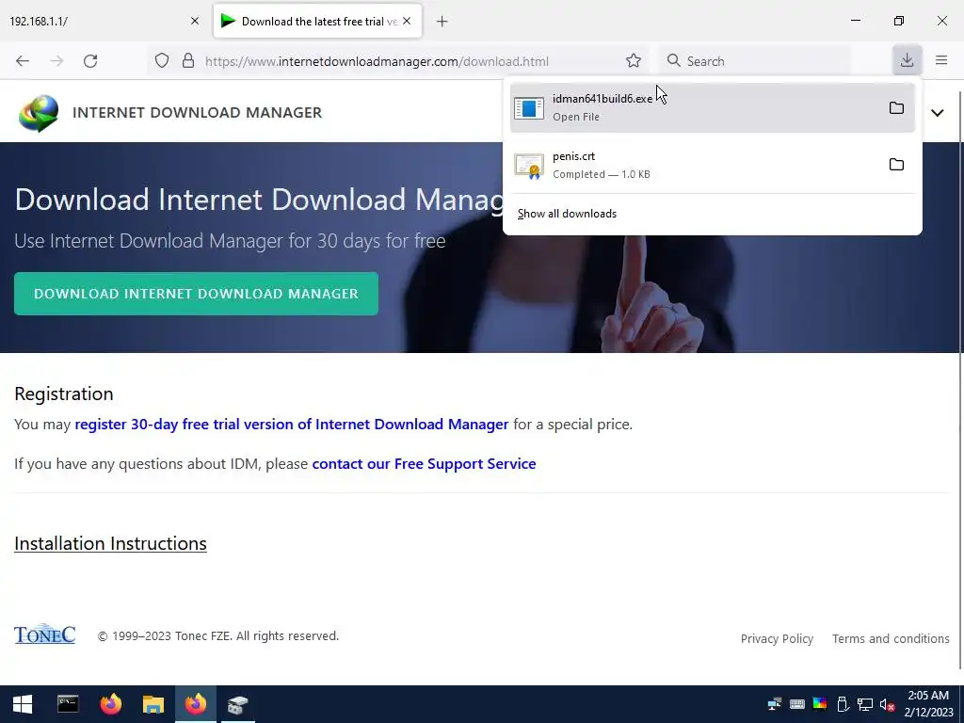Go forward using the browser forward arrow

(56, 61)
